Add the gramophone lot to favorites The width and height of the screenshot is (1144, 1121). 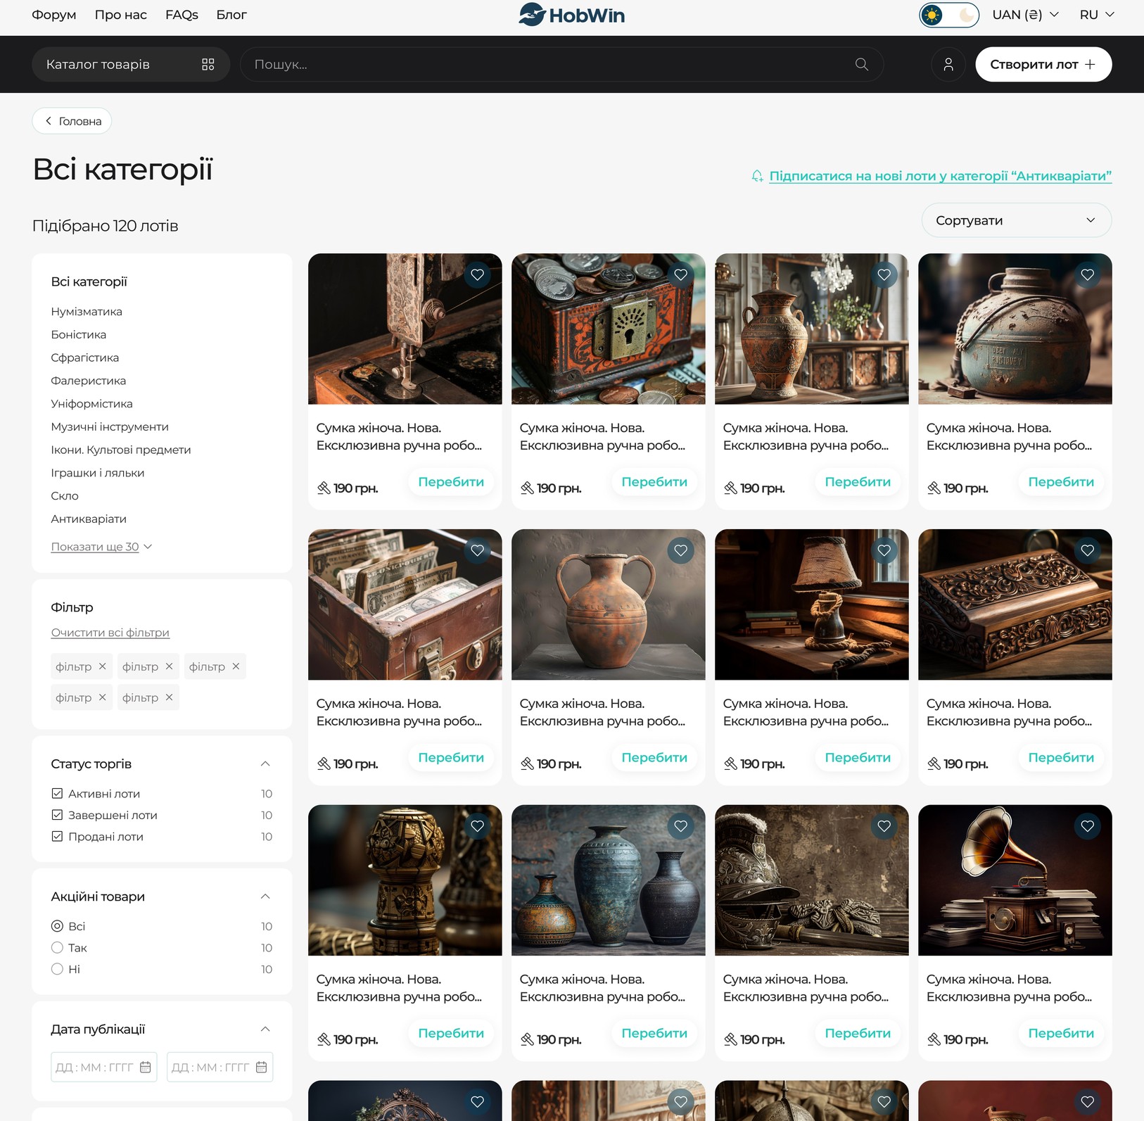point(1088,827)
